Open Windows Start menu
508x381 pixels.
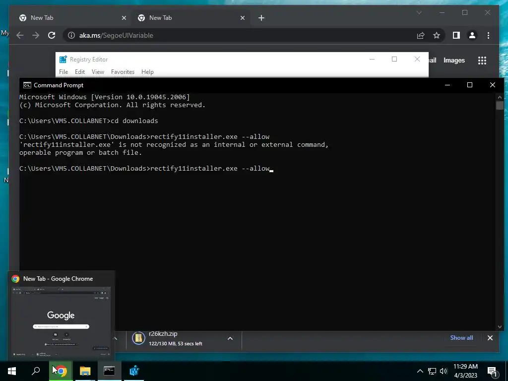(x=12, y=371)
